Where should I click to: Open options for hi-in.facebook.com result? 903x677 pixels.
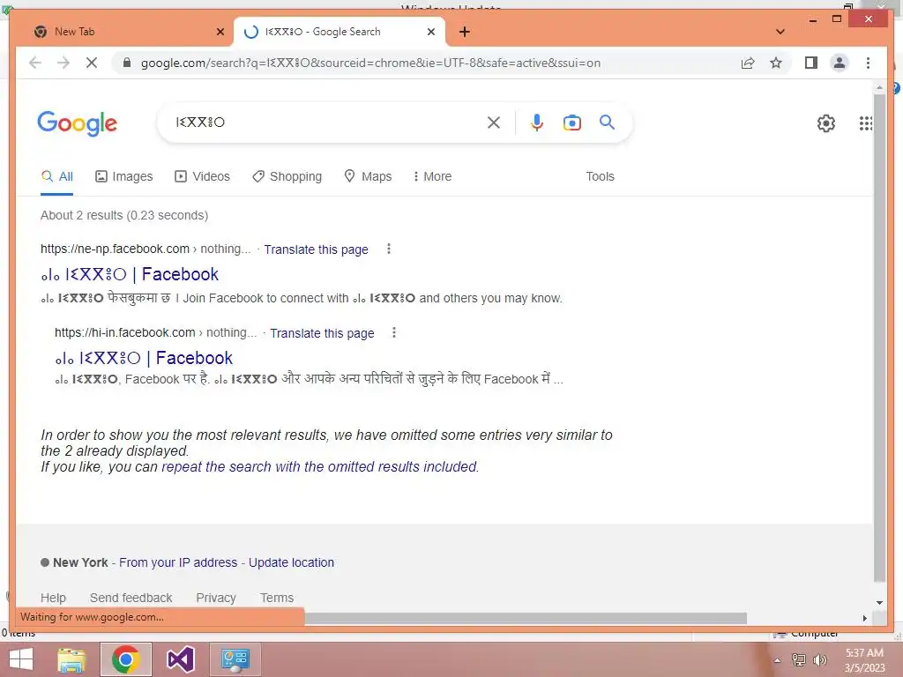394,332
